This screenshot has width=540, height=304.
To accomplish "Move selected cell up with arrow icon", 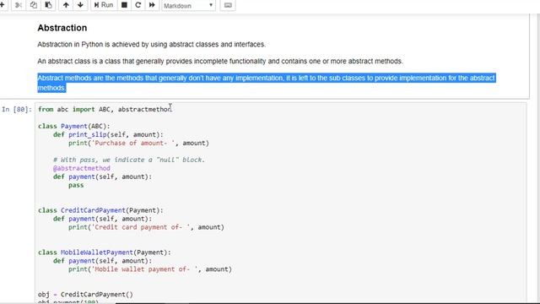I will [x=66, y=5].
